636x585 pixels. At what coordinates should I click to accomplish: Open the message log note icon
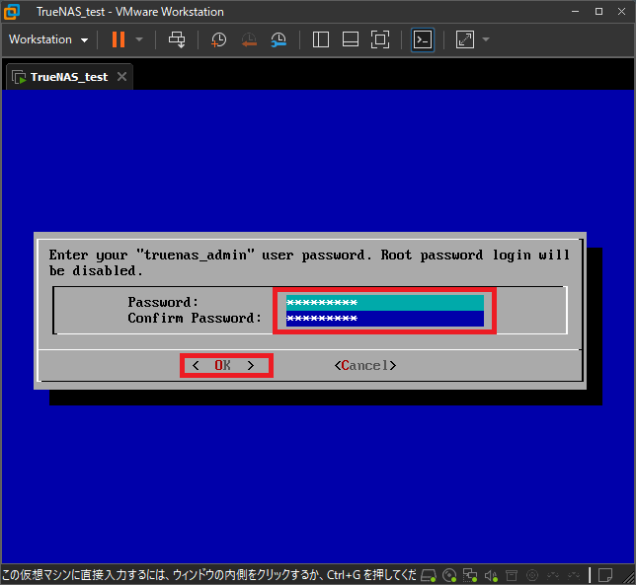tap(605, 575)
